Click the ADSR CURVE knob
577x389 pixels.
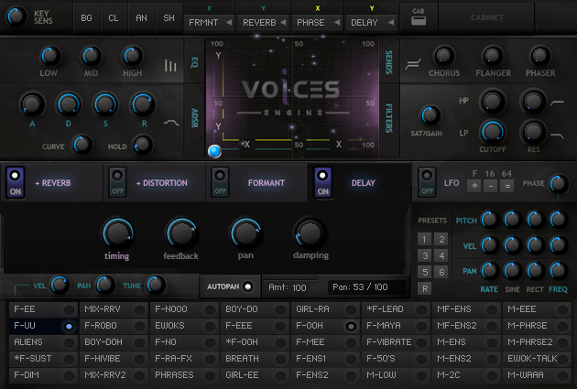[82, 144]
